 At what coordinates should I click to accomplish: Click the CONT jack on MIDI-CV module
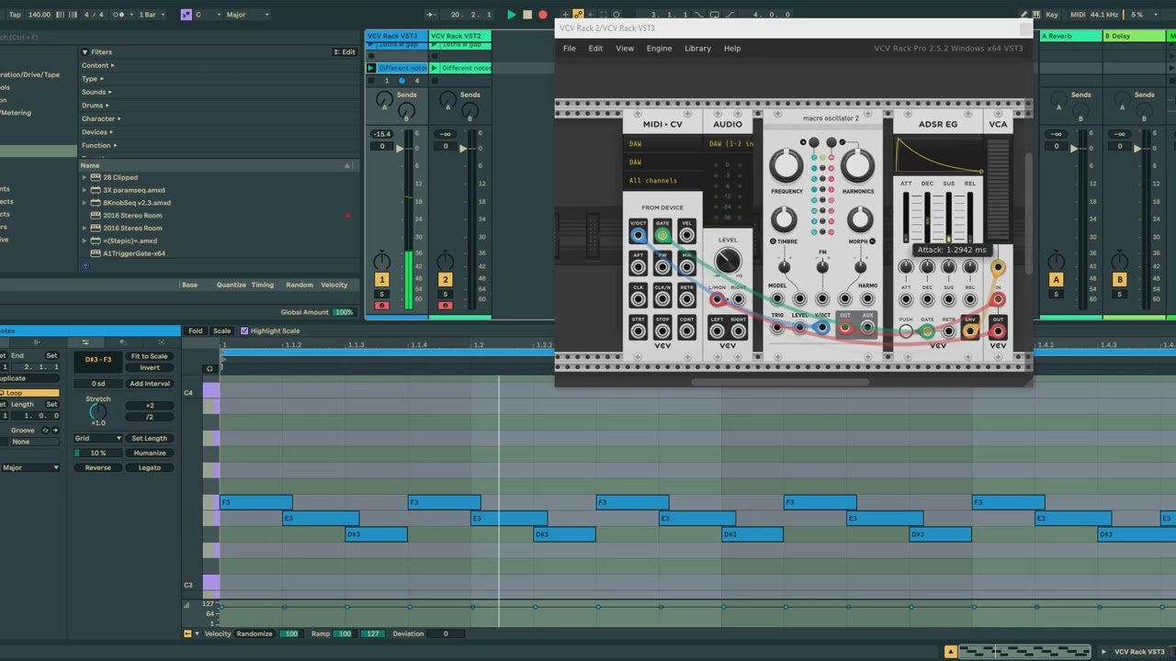click(x=686, y=331)
